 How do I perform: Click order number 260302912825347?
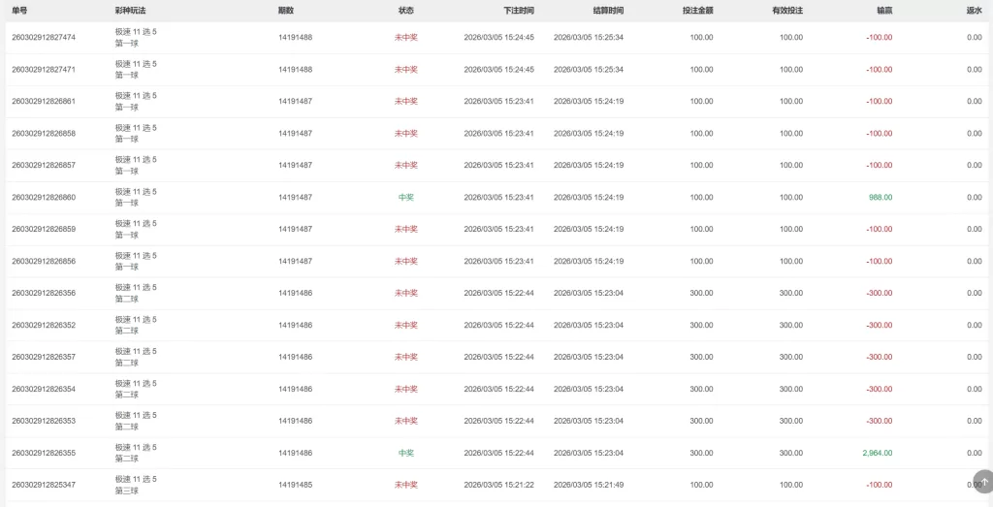point(44,485)
